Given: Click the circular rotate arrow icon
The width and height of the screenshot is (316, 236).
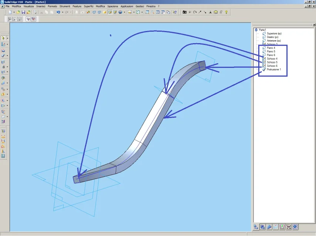Looking at the screenshot, I should tap(195, 12).
